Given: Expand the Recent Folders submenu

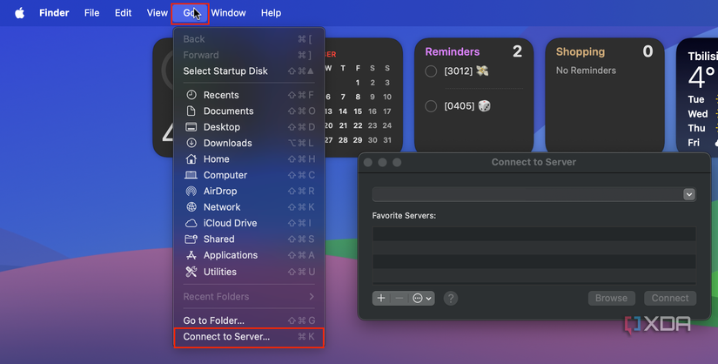Looking at the screenshot, I should 249,297.
